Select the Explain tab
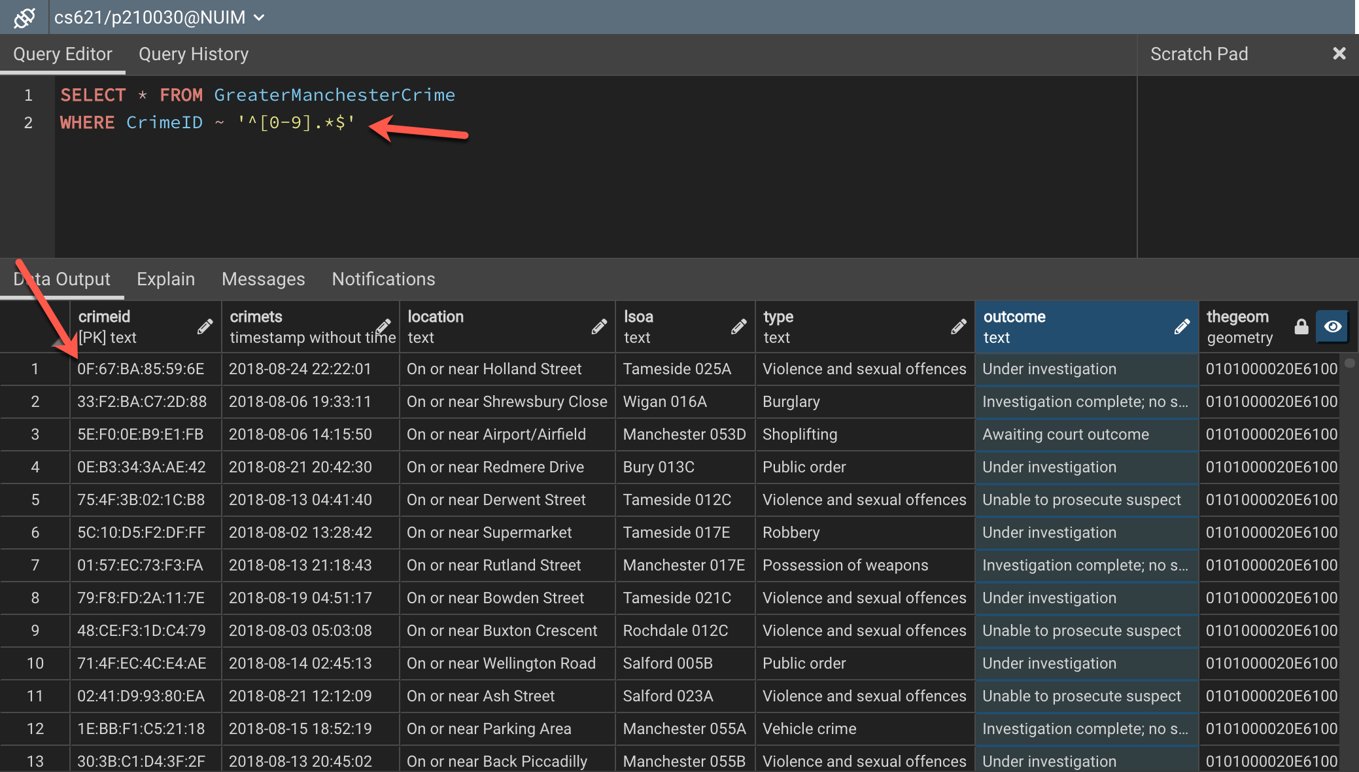Screen dimensions: 1359x772 (x=165, y=279)
